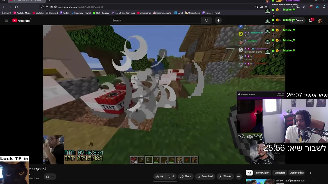The height and width of the screenshot is (184, 328).
Task: Open browser downloads arrow icon
Action: (292, 7)
